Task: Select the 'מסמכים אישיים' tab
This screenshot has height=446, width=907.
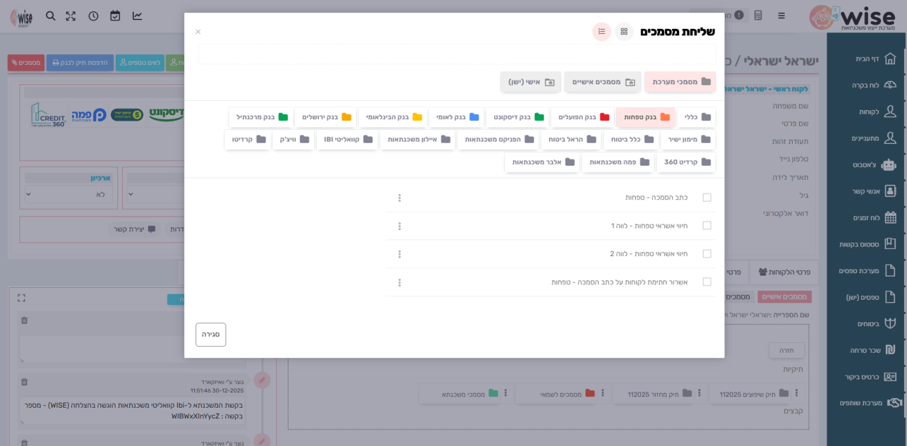Action: 602,82
